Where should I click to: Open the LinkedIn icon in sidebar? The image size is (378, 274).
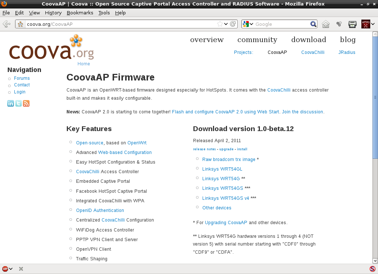point(11,103)
